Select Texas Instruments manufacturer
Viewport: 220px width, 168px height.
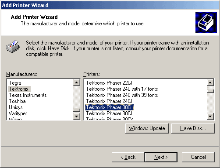(x=28, y=95)
